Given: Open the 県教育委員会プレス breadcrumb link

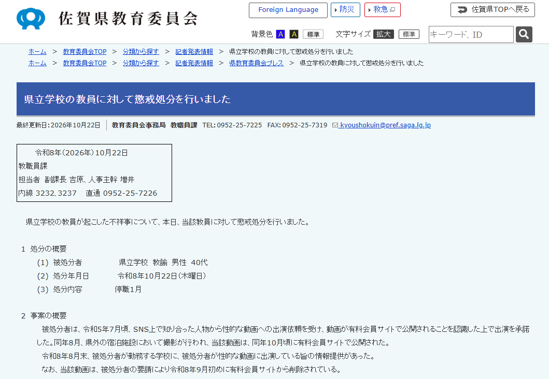Looking at the screenshot, I should [256, 63].
